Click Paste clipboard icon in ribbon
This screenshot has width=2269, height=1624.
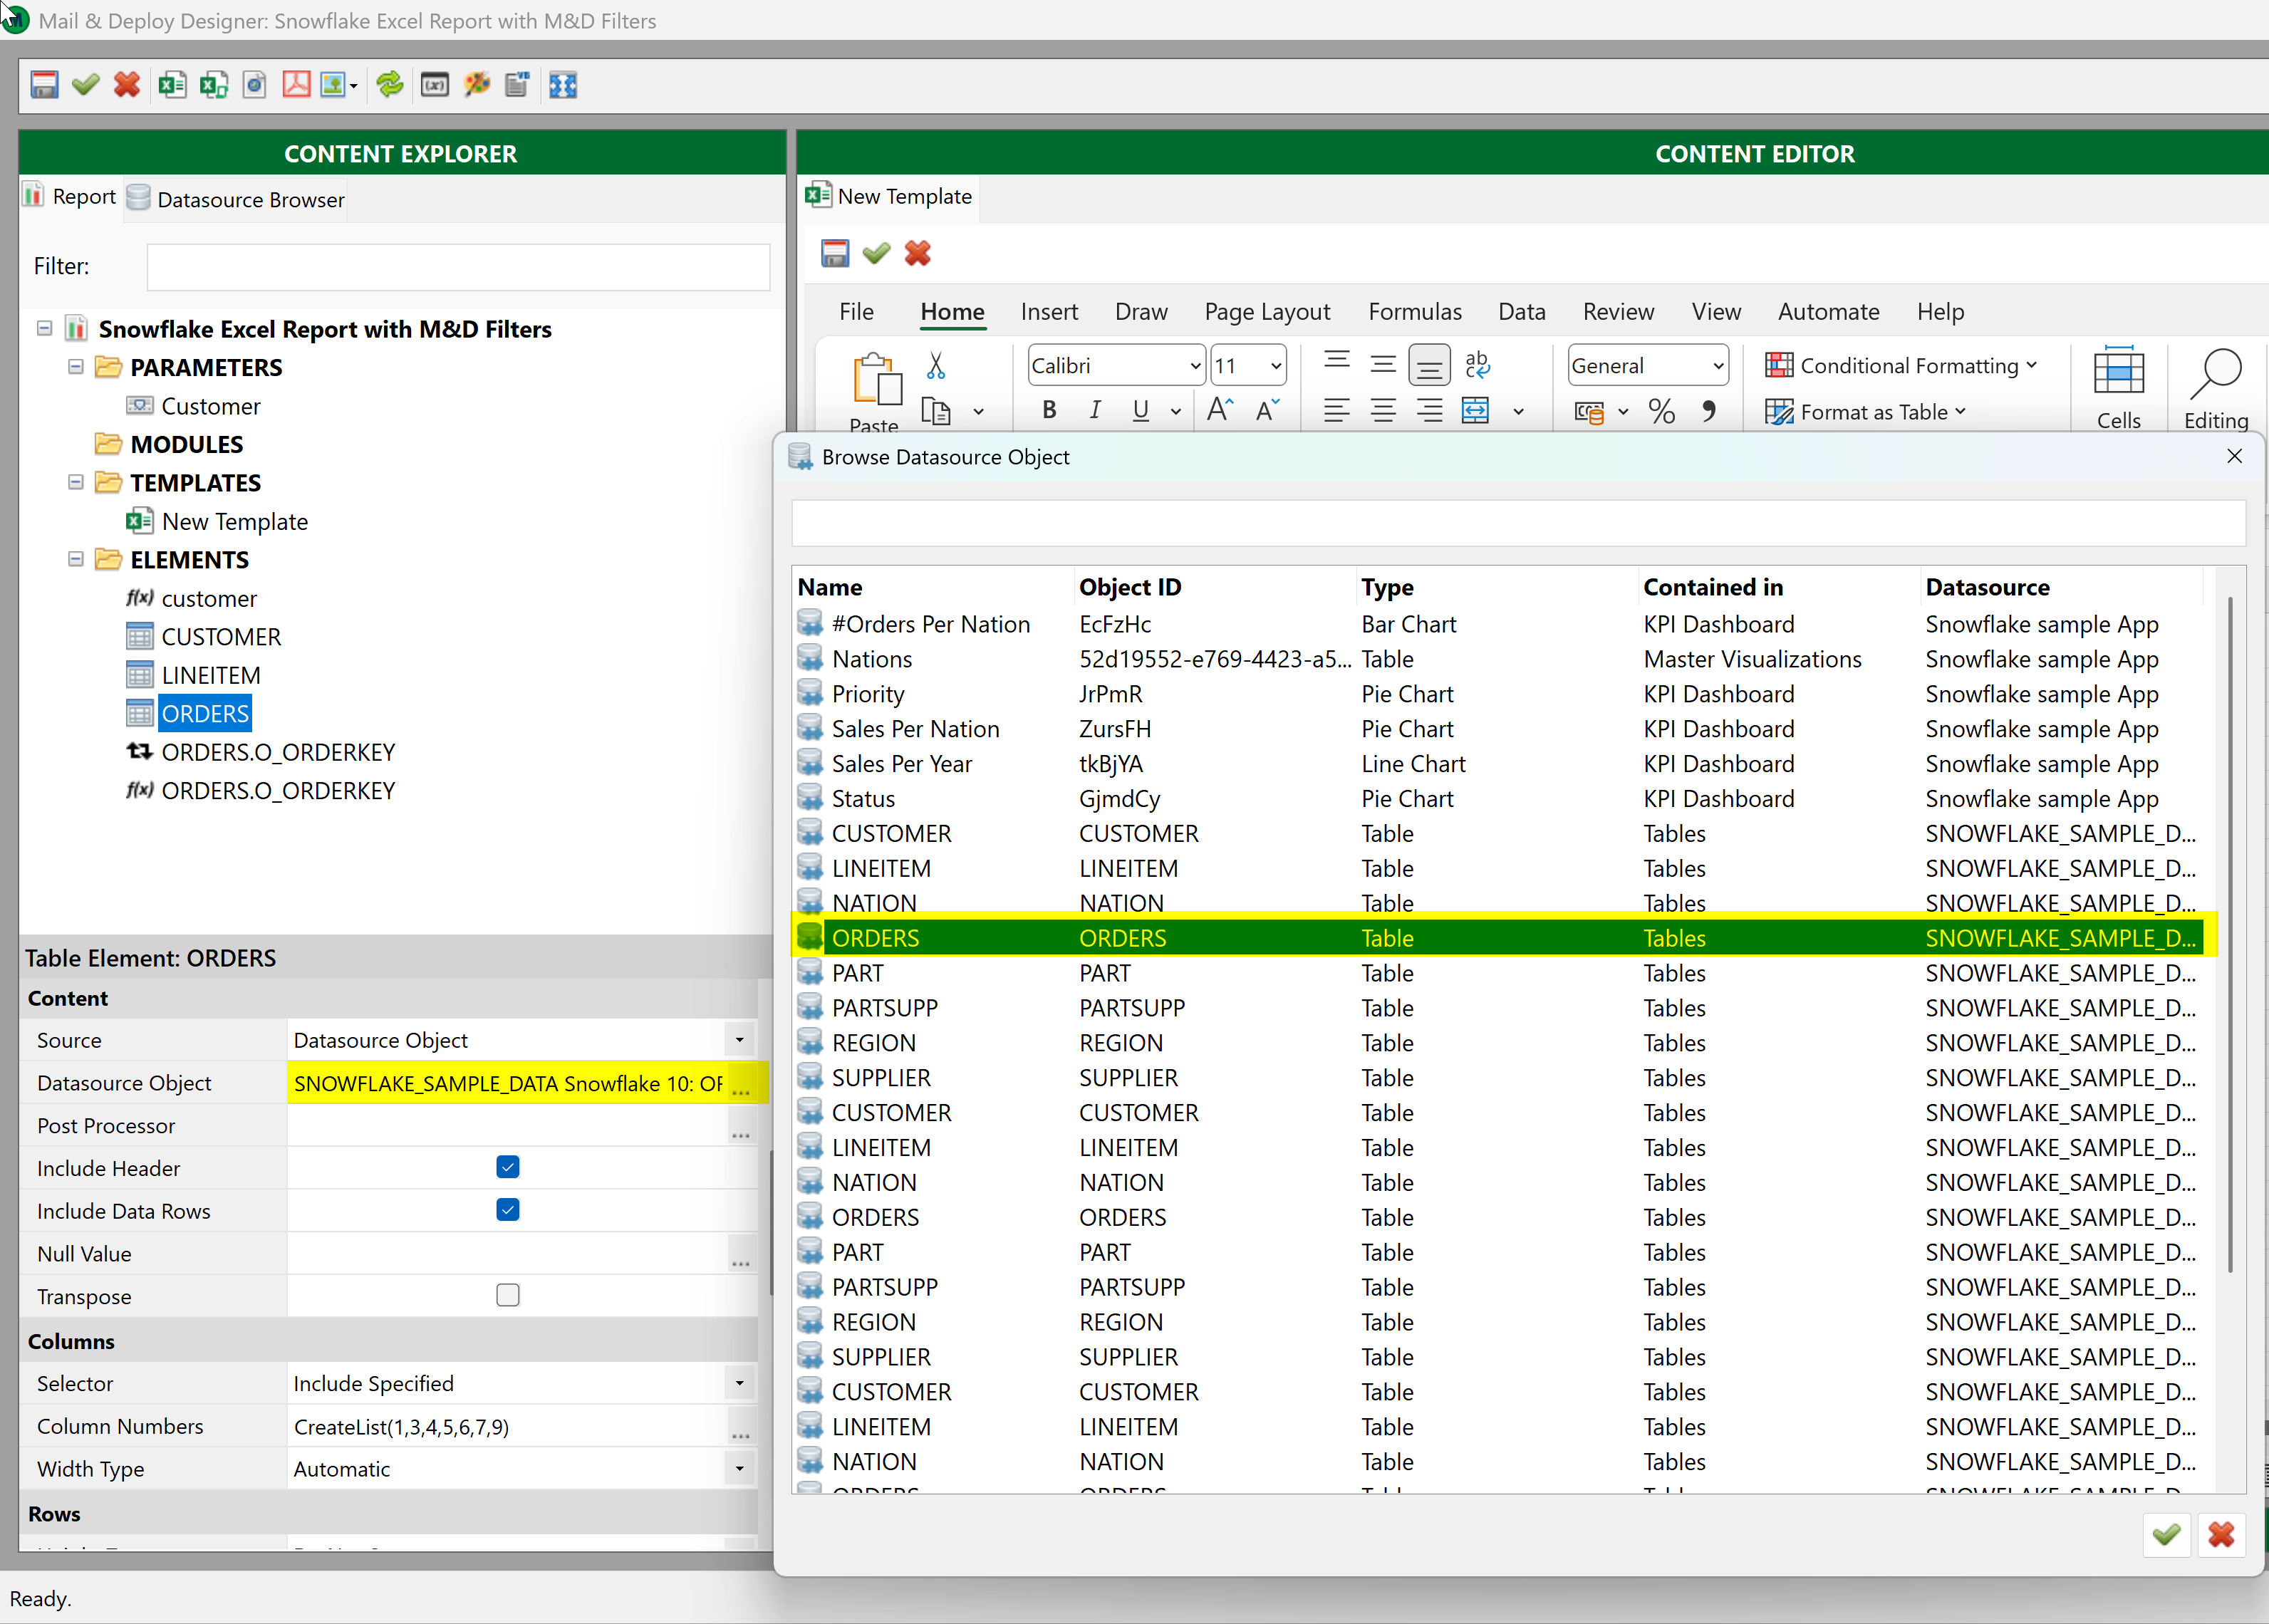tap(876, 380)
